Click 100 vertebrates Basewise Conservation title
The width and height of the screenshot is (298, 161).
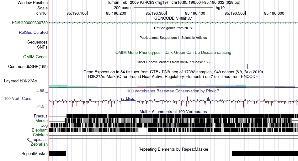click(x=173, y=91)
